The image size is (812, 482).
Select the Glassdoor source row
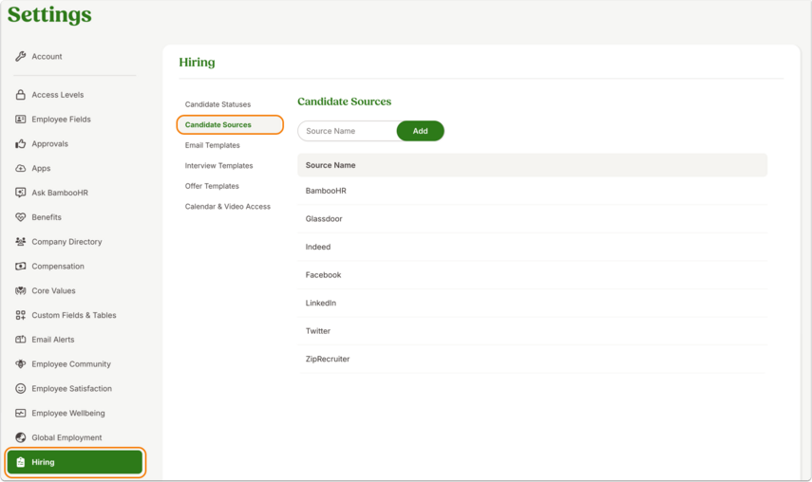(533, 219)
